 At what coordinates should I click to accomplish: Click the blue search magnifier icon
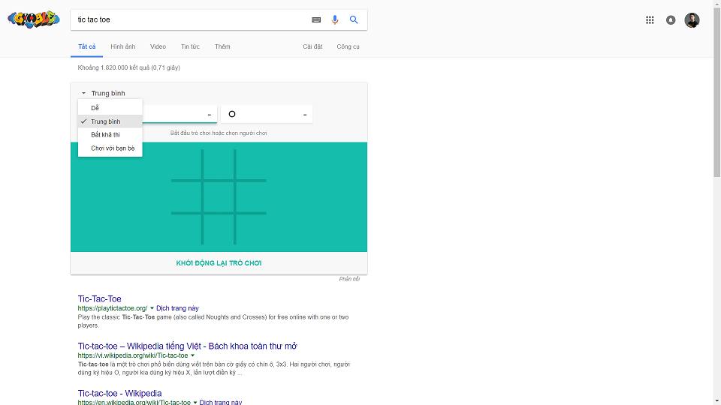(354, 19)
